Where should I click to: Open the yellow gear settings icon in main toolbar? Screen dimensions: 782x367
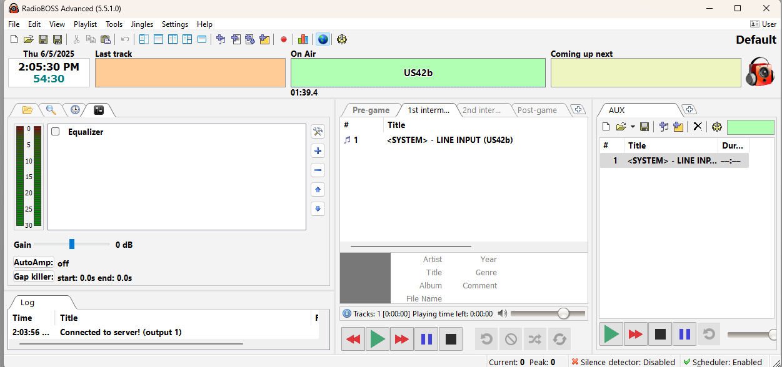342,39
